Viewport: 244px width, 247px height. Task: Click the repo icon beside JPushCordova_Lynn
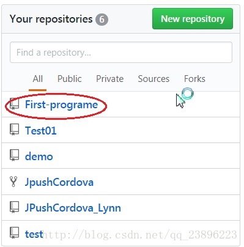[x=15, y=207]
